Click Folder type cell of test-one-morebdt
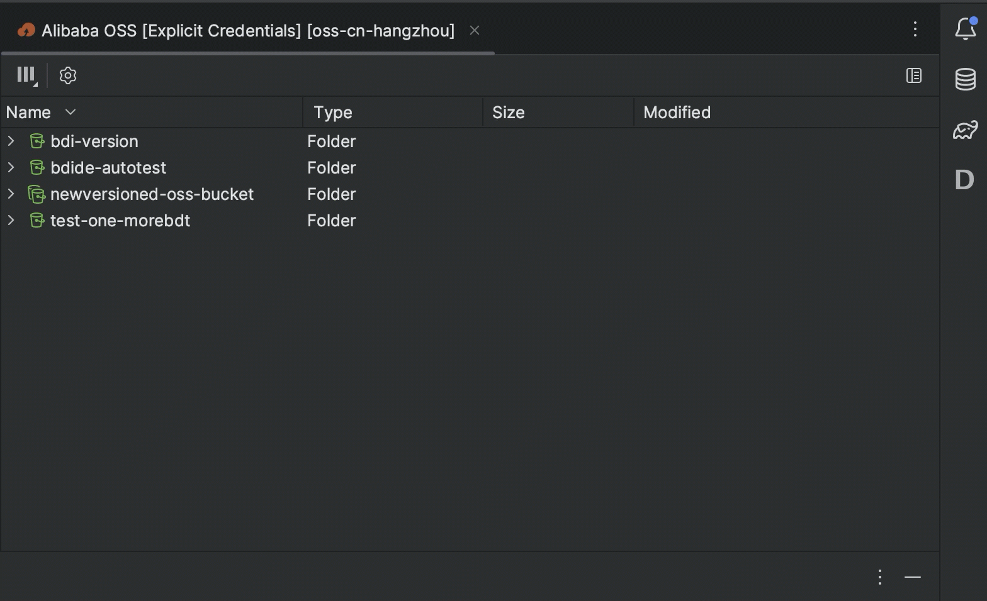This screenshot has height=601, width=987. pos(332,221)
